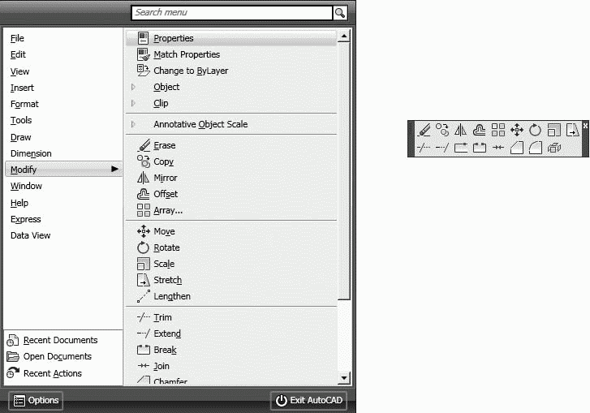Expand the Clip submenu
The image size is (590, 413).
tap(161, 103)
